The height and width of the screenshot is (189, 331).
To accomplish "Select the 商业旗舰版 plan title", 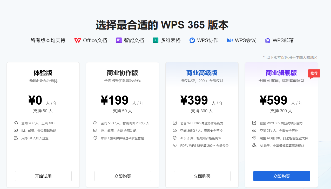I will [281, 73].
